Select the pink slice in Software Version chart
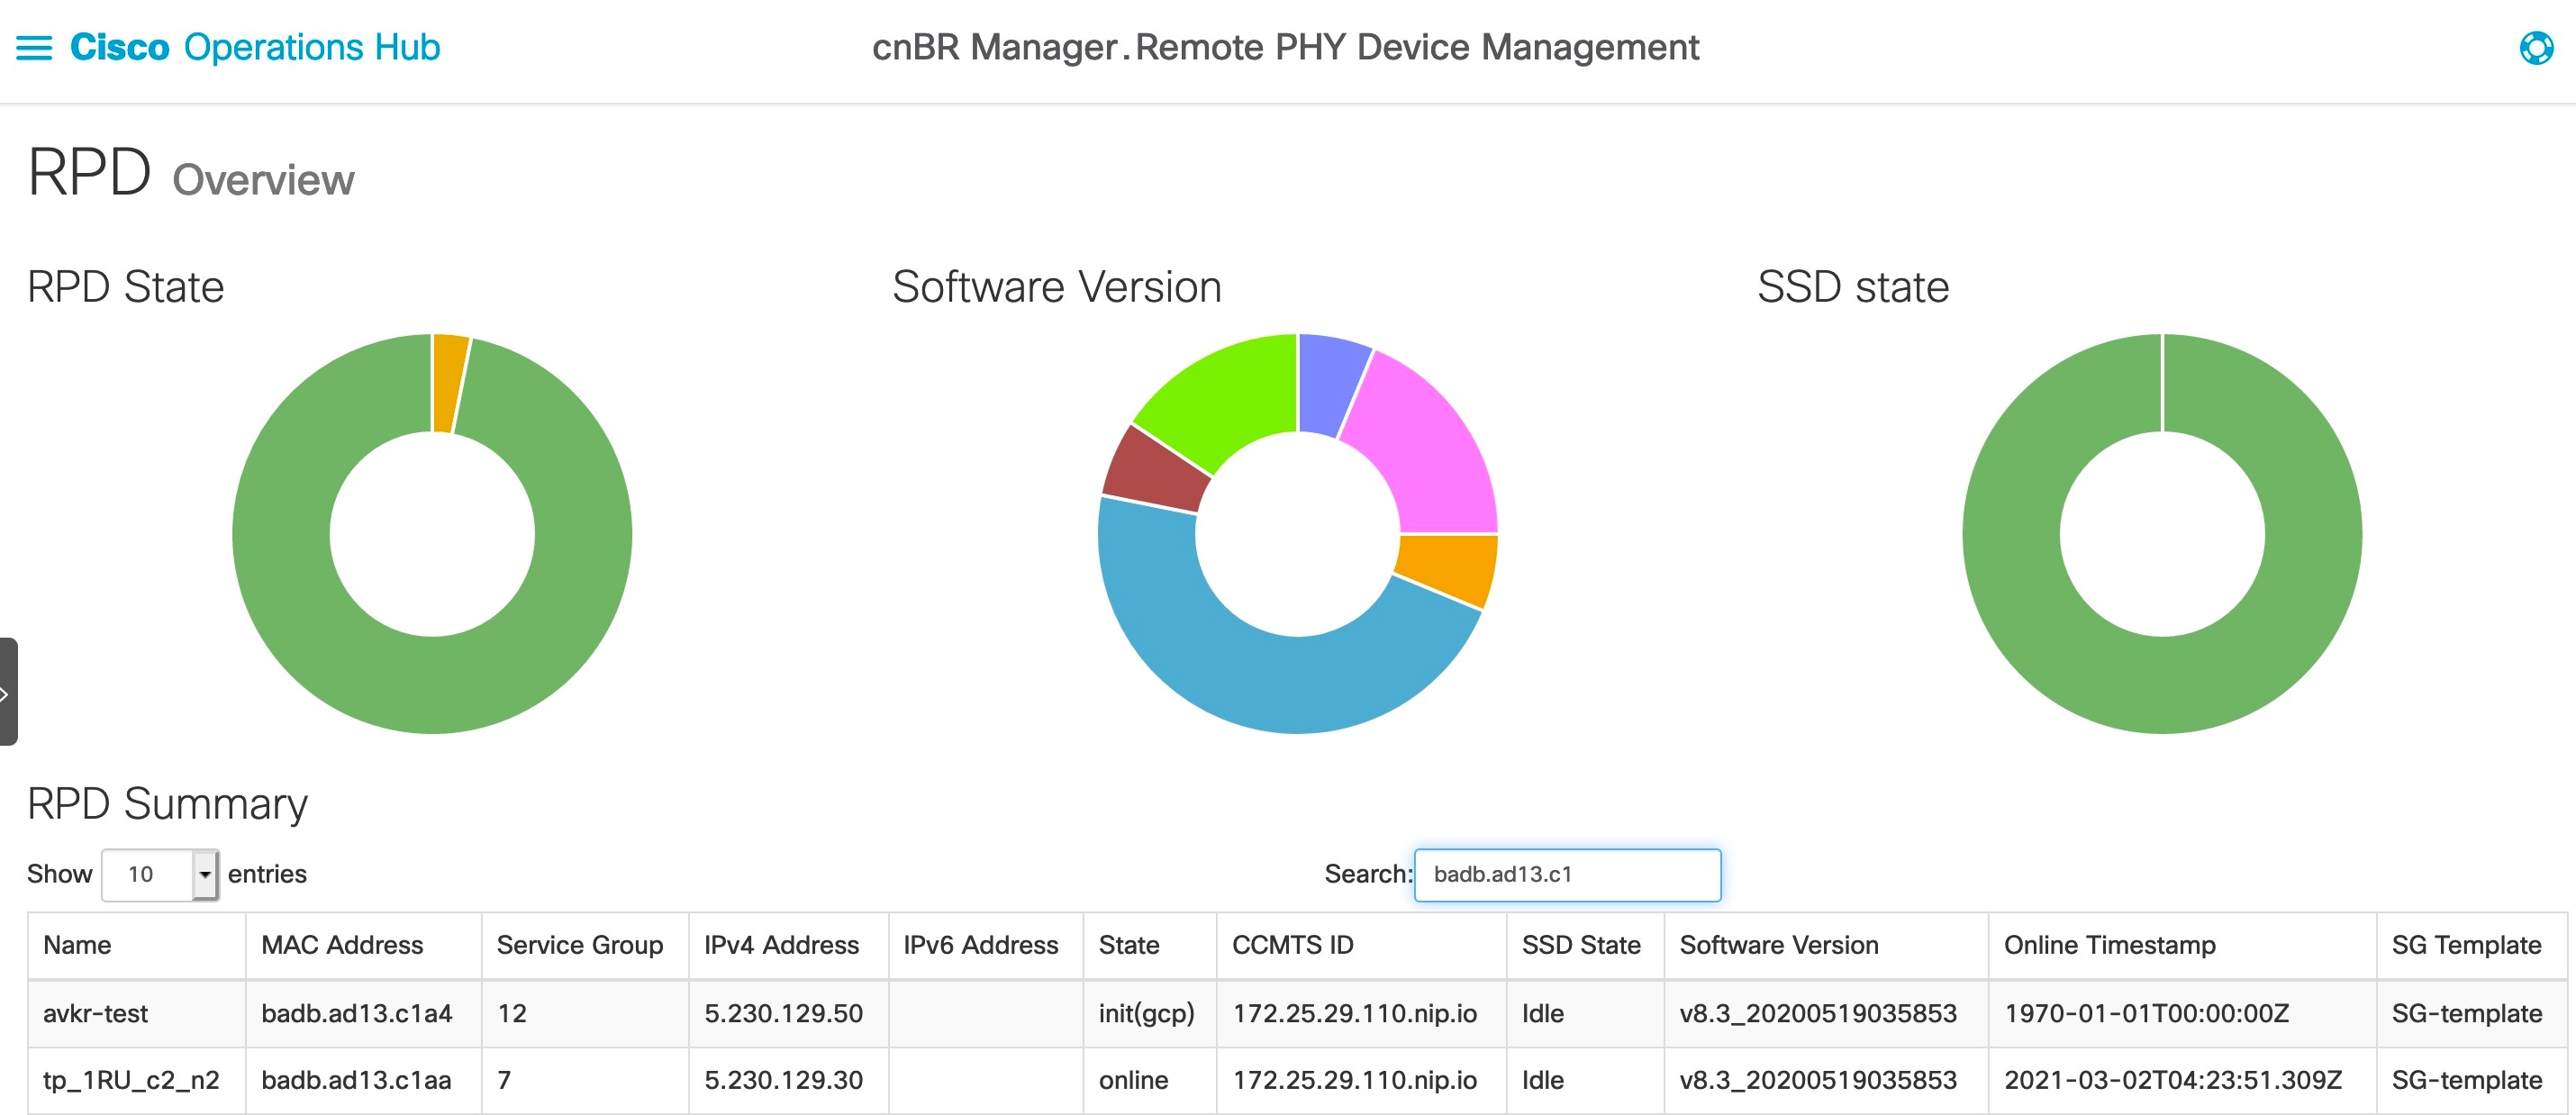 [1424, 452]
